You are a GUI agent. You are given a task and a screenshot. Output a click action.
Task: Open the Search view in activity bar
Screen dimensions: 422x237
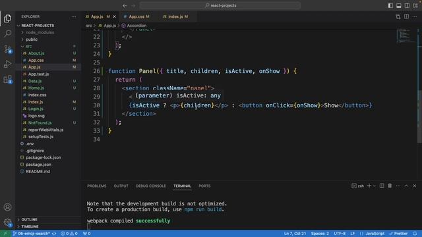tap(7, 34)
